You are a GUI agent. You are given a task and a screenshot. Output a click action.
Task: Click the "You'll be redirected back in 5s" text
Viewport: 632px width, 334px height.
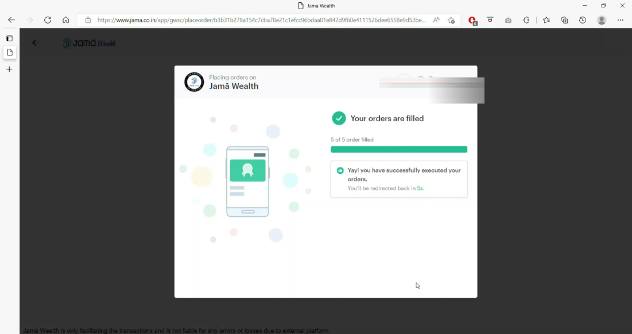tap(386, 188)
